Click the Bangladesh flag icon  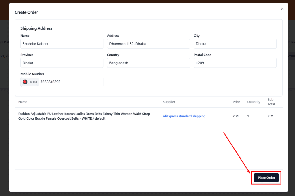[x=25, y=82]
